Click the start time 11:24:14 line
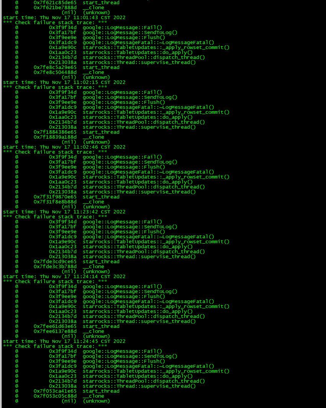This screenshot has height=408, width=326. (x=64, y=277)
